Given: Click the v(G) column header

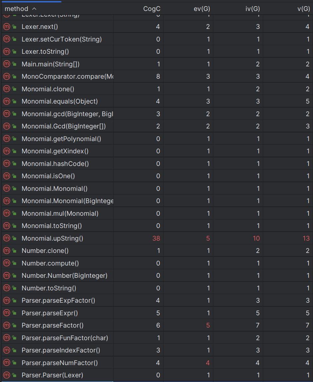Looking at the screenshot, I should click(303, 9).
